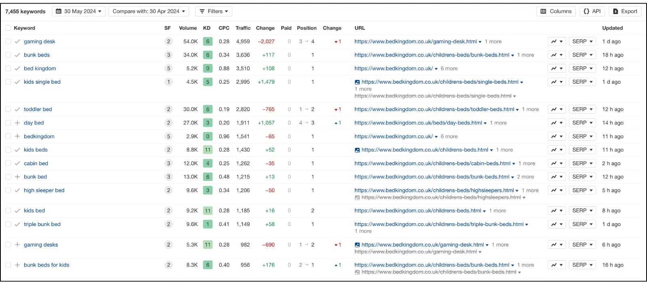This screenshot has width=647, height=283.
Task: Open the SERP dropdown for bunk beds
Action: 582,55
